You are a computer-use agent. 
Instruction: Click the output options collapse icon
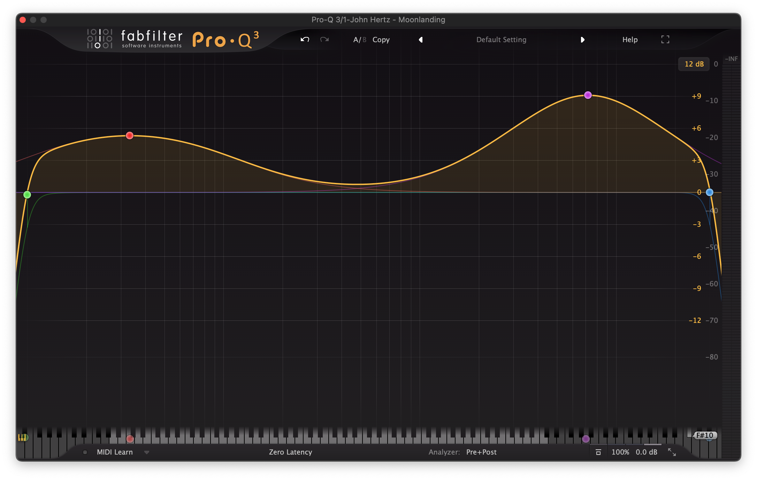click(598, 452)
